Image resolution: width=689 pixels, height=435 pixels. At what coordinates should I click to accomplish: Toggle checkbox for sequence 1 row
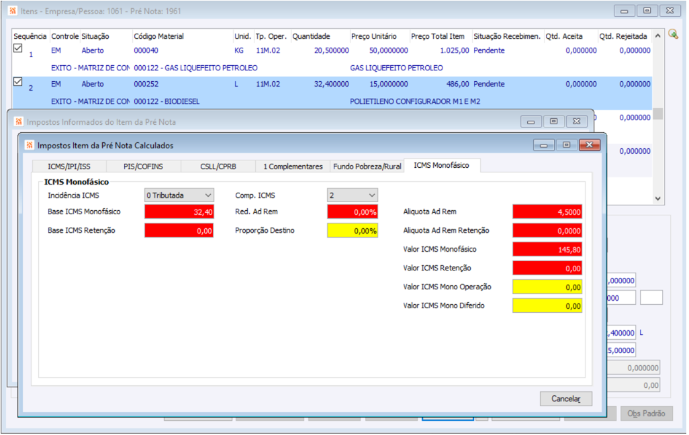click(x=18, y=48)
